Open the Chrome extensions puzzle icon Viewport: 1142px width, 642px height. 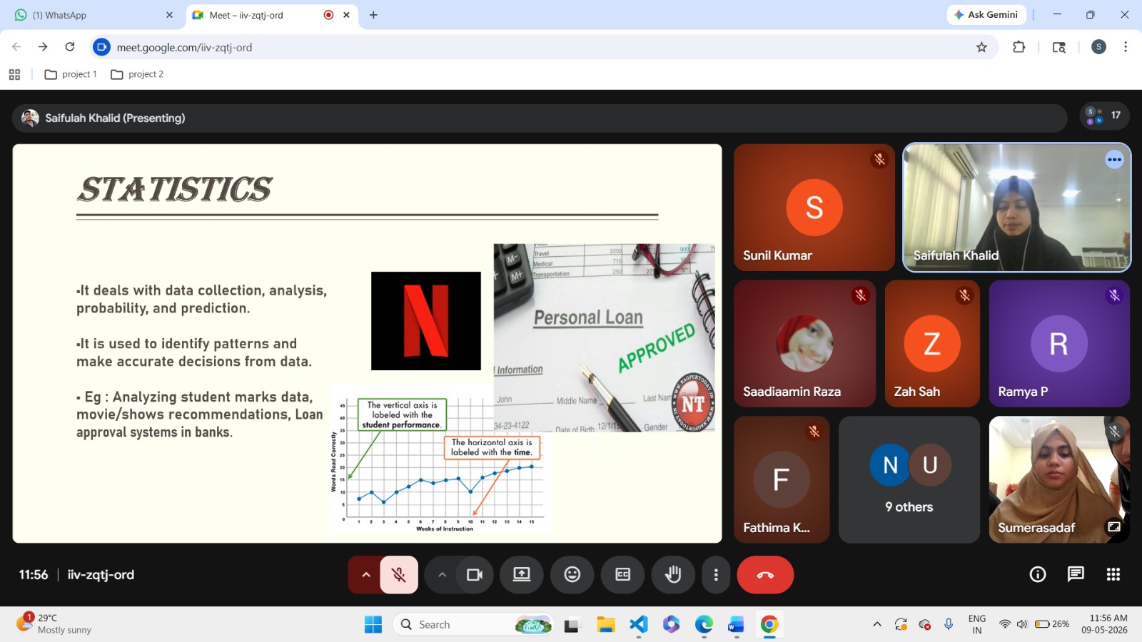tap(1019, 47)
